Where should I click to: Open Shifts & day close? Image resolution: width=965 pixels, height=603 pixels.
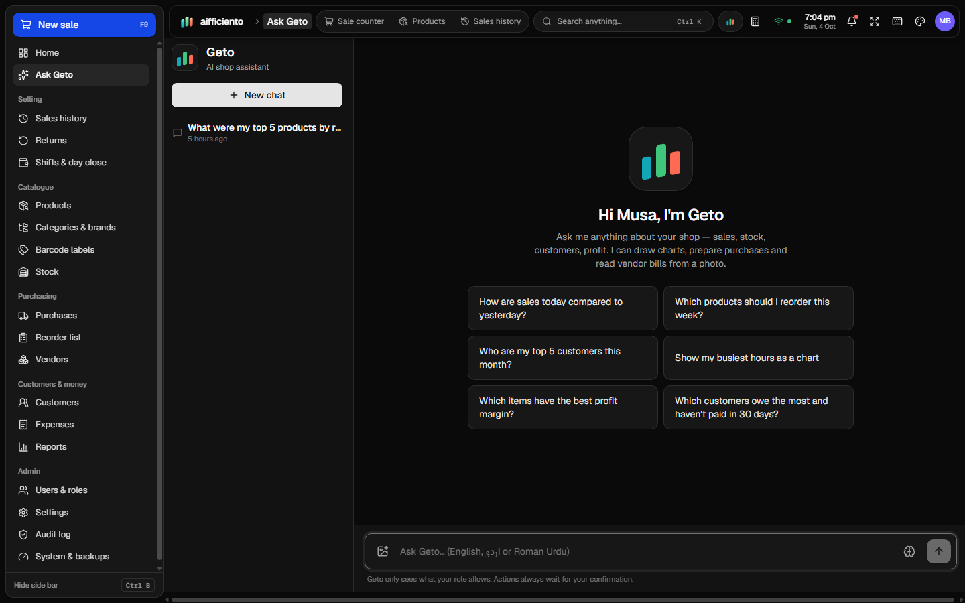click(x=81, y=163)
